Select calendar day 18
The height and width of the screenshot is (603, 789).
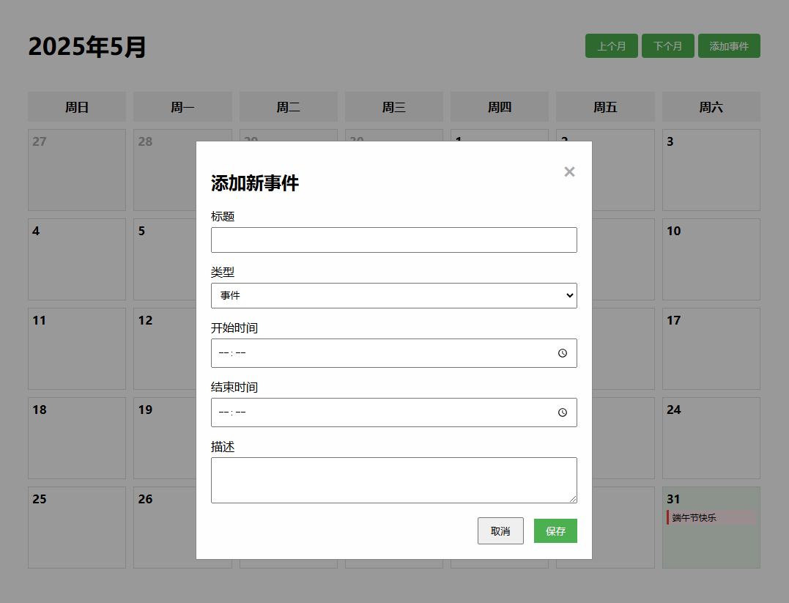coord(77,438)
